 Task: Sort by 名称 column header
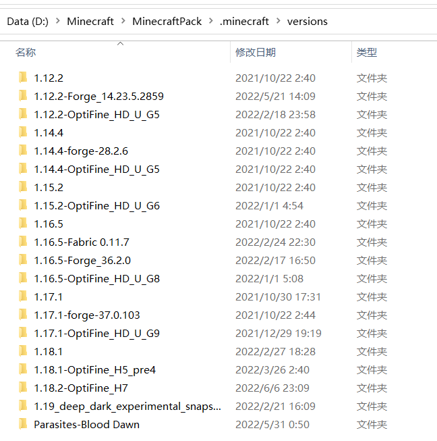coord(26,52)
